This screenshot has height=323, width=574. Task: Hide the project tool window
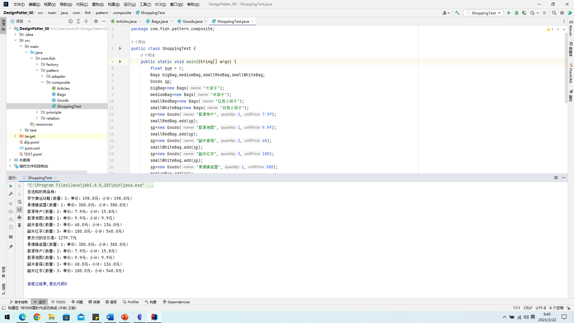coord(104,21)
